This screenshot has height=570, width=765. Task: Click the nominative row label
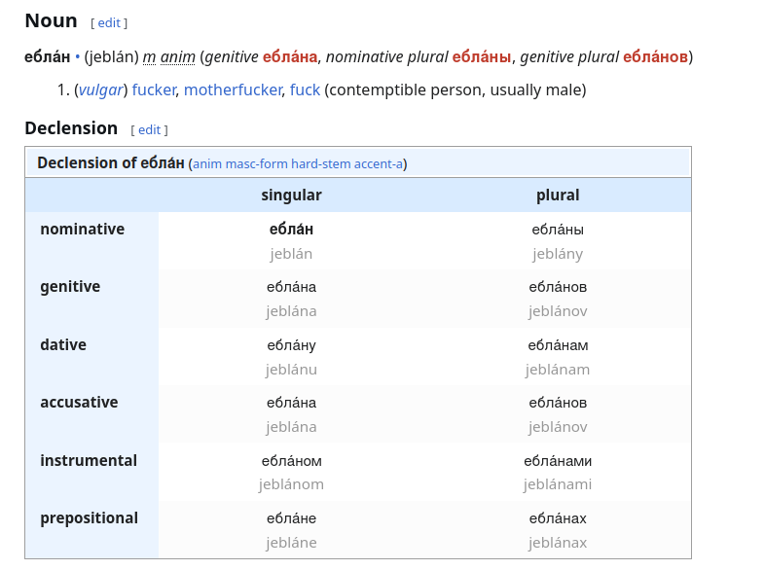click(x=83, y=230)
